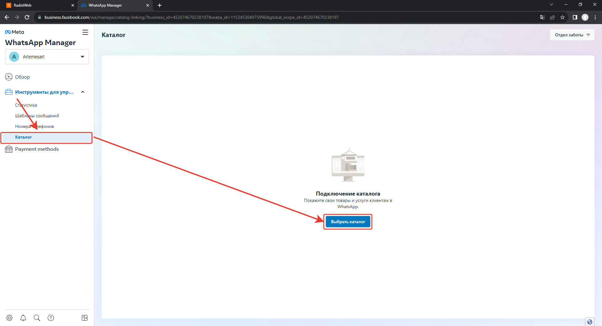Click the browser address bar URL
Screen dimensions: 602x326
[192, 17]
